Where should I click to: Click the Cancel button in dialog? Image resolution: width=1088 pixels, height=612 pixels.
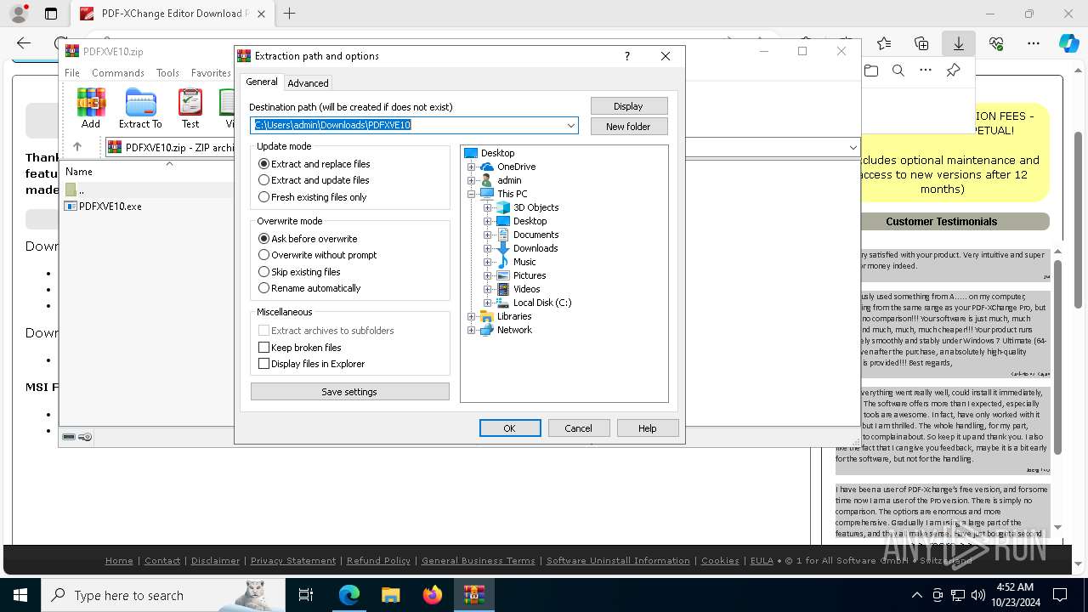pos(579,428)
